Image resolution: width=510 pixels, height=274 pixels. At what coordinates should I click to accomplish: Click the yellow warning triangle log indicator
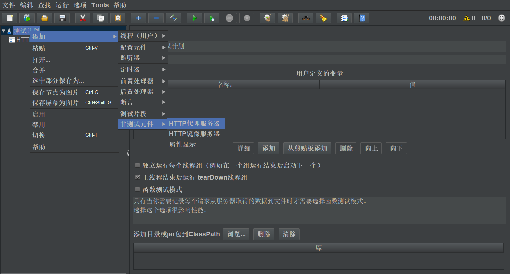[x=466, y=18]
